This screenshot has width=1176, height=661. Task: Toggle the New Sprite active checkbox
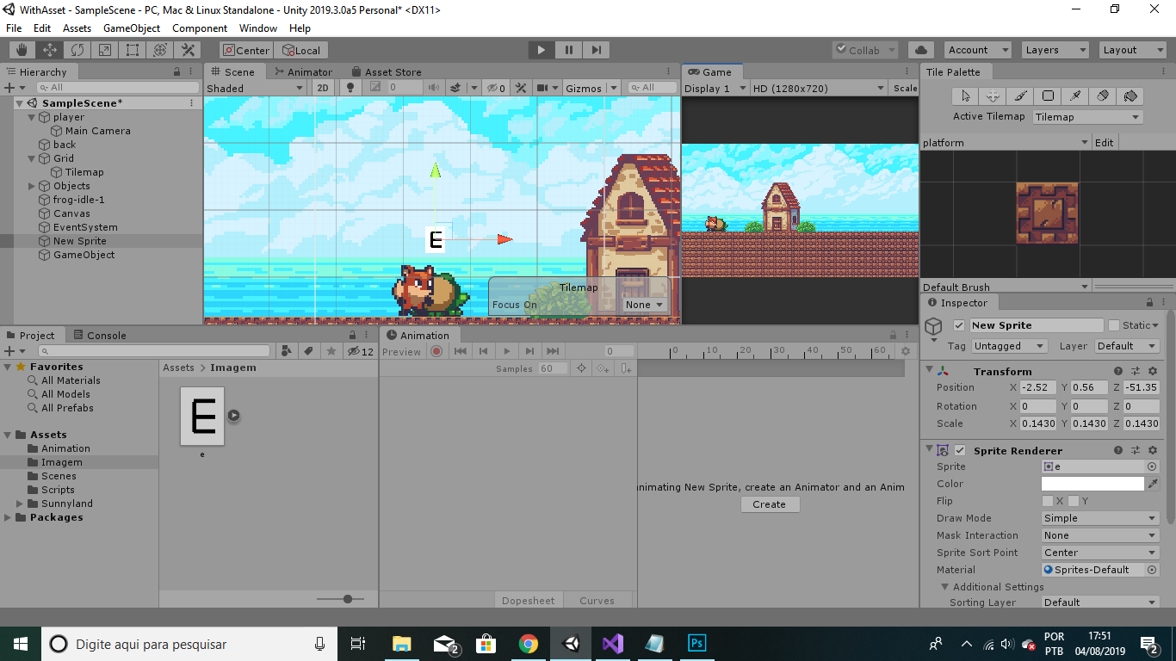pos(959,325)
